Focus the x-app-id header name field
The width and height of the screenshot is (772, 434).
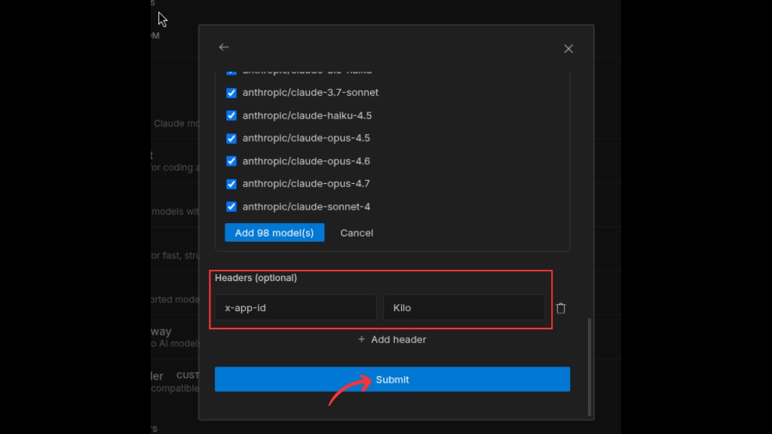(x=296, y=307)
